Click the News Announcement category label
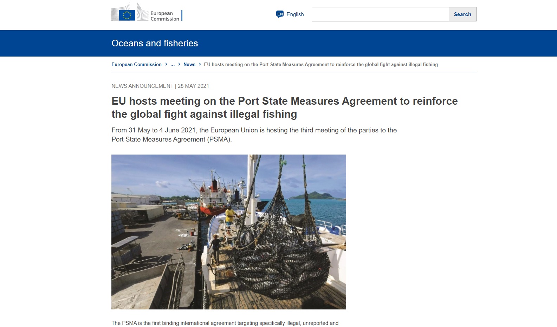The height and width of the screenshot is (327, 557). pyautogui.click(x=142, y=86)
